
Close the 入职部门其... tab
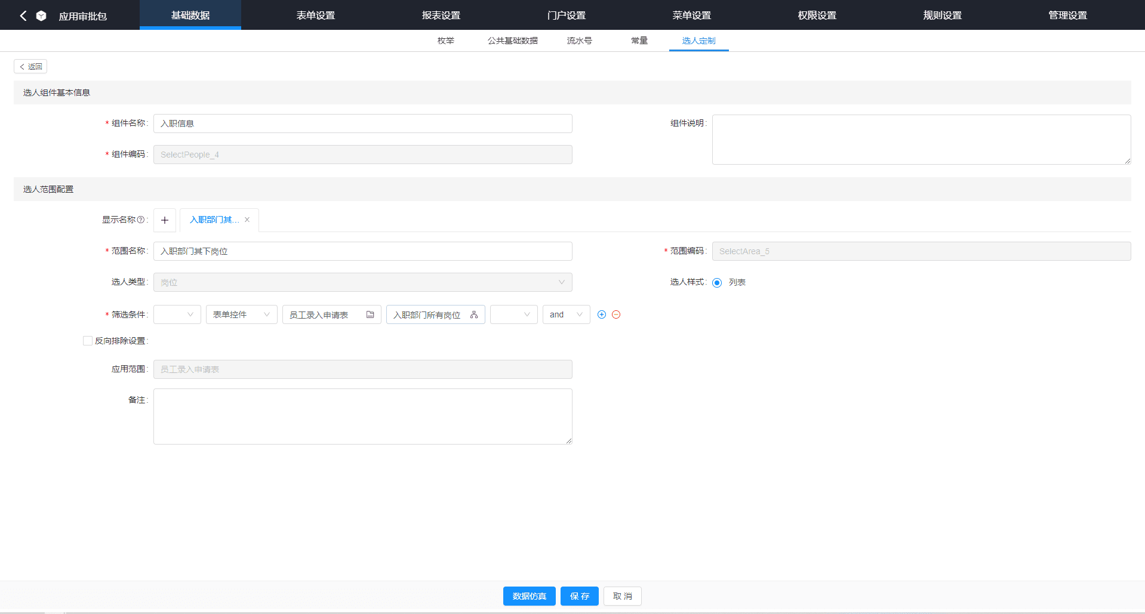tap(247, 220)
